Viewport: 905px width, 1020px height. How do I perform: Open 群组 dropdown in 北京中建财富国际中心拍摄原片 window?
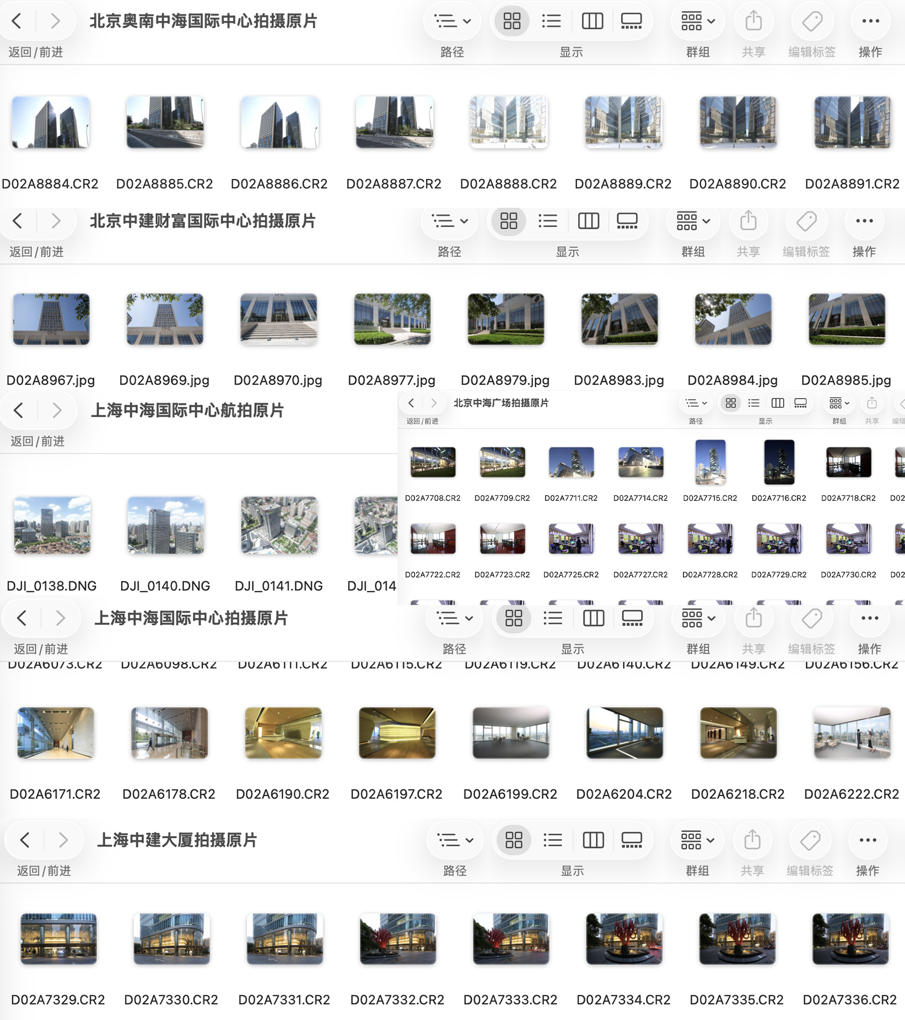pos(693,221)
